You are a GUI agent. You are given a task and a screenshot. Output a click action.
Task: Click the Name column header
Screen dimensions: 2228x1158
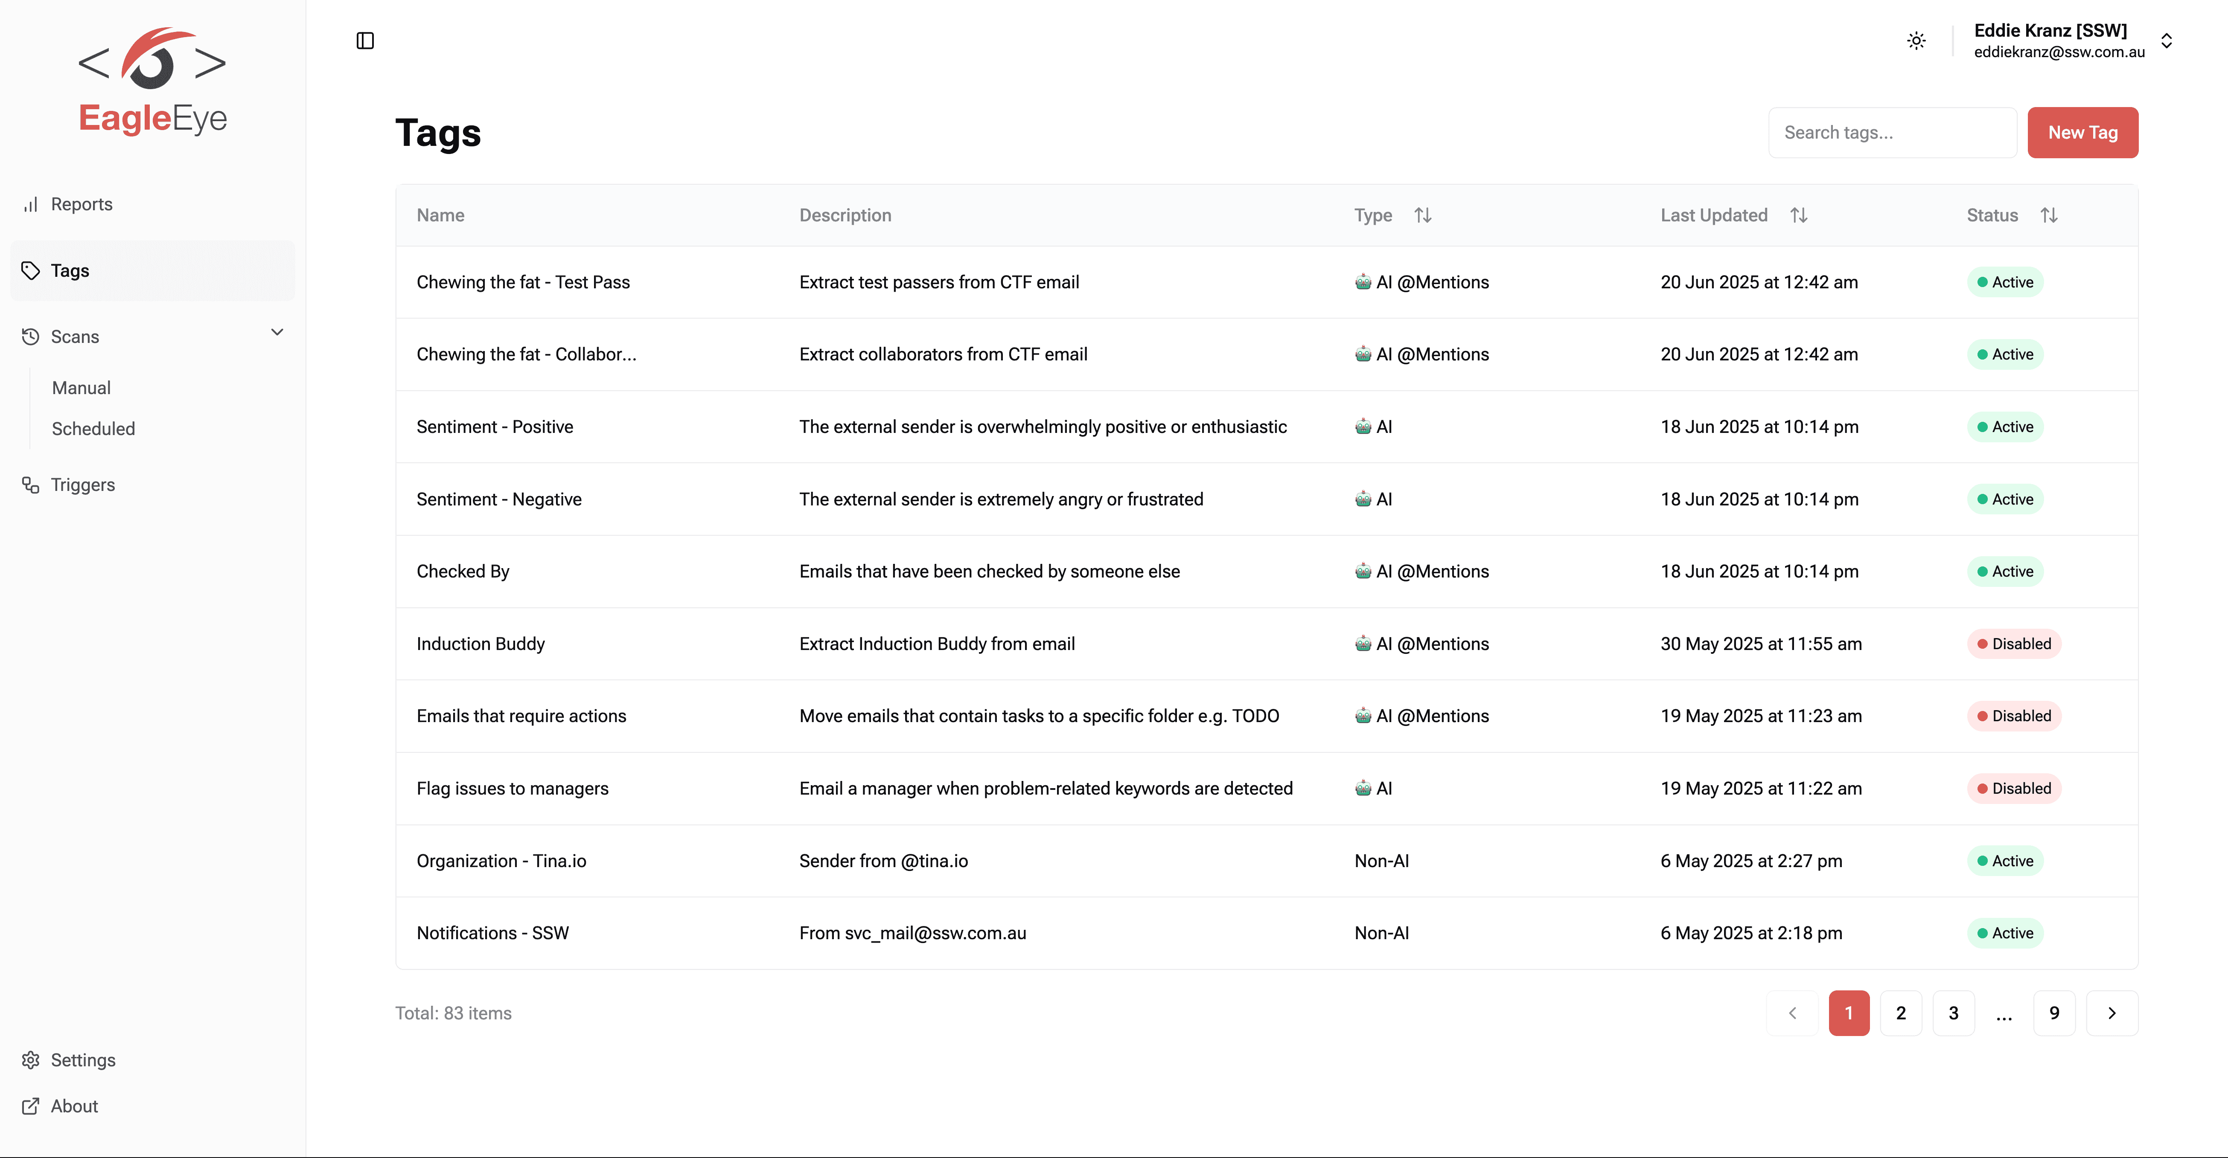pyautogui.click(x=440, y=215)
